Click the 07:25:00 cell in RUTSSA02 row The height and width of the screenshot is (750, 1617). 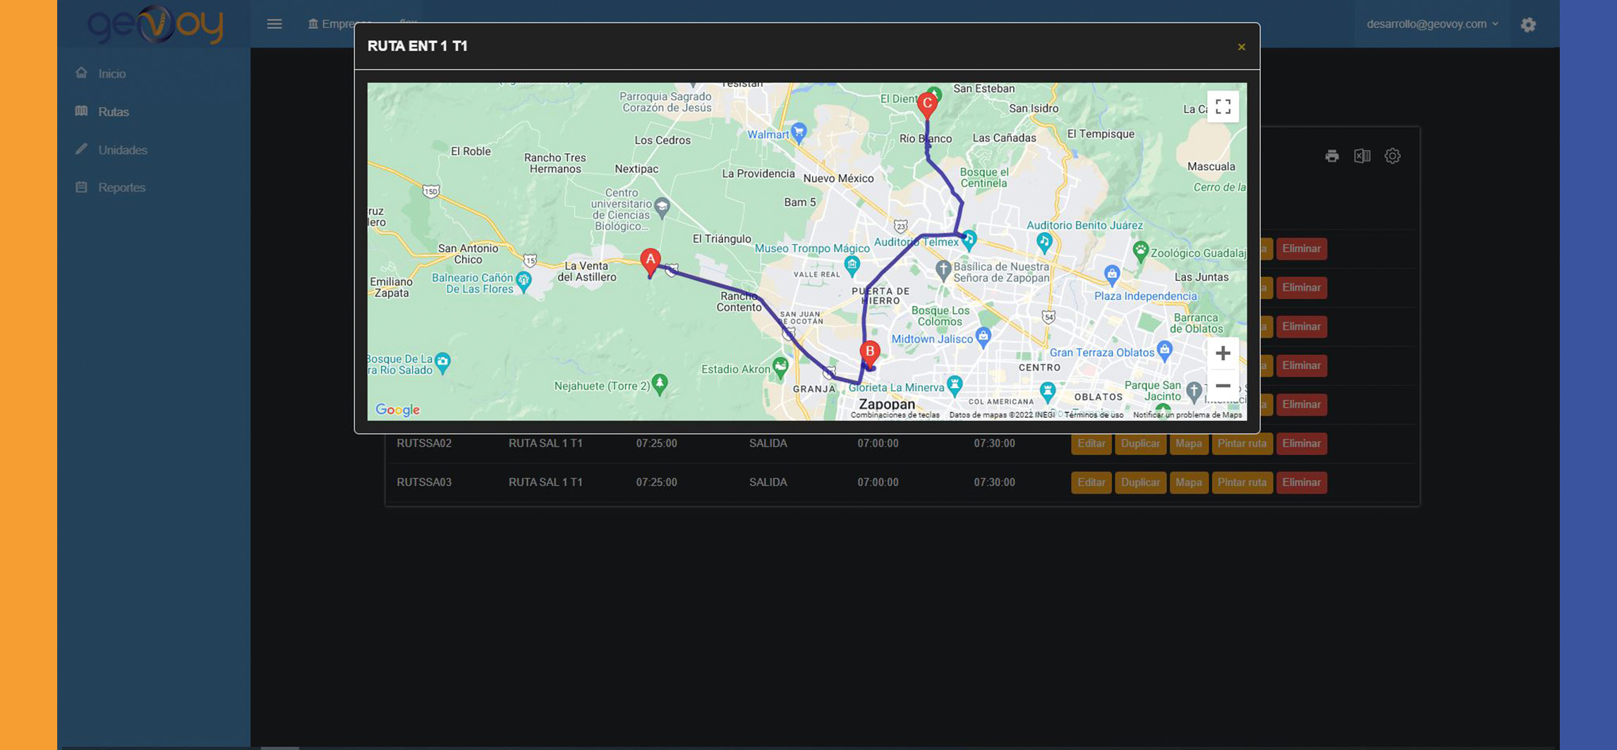tap(656, 443)
